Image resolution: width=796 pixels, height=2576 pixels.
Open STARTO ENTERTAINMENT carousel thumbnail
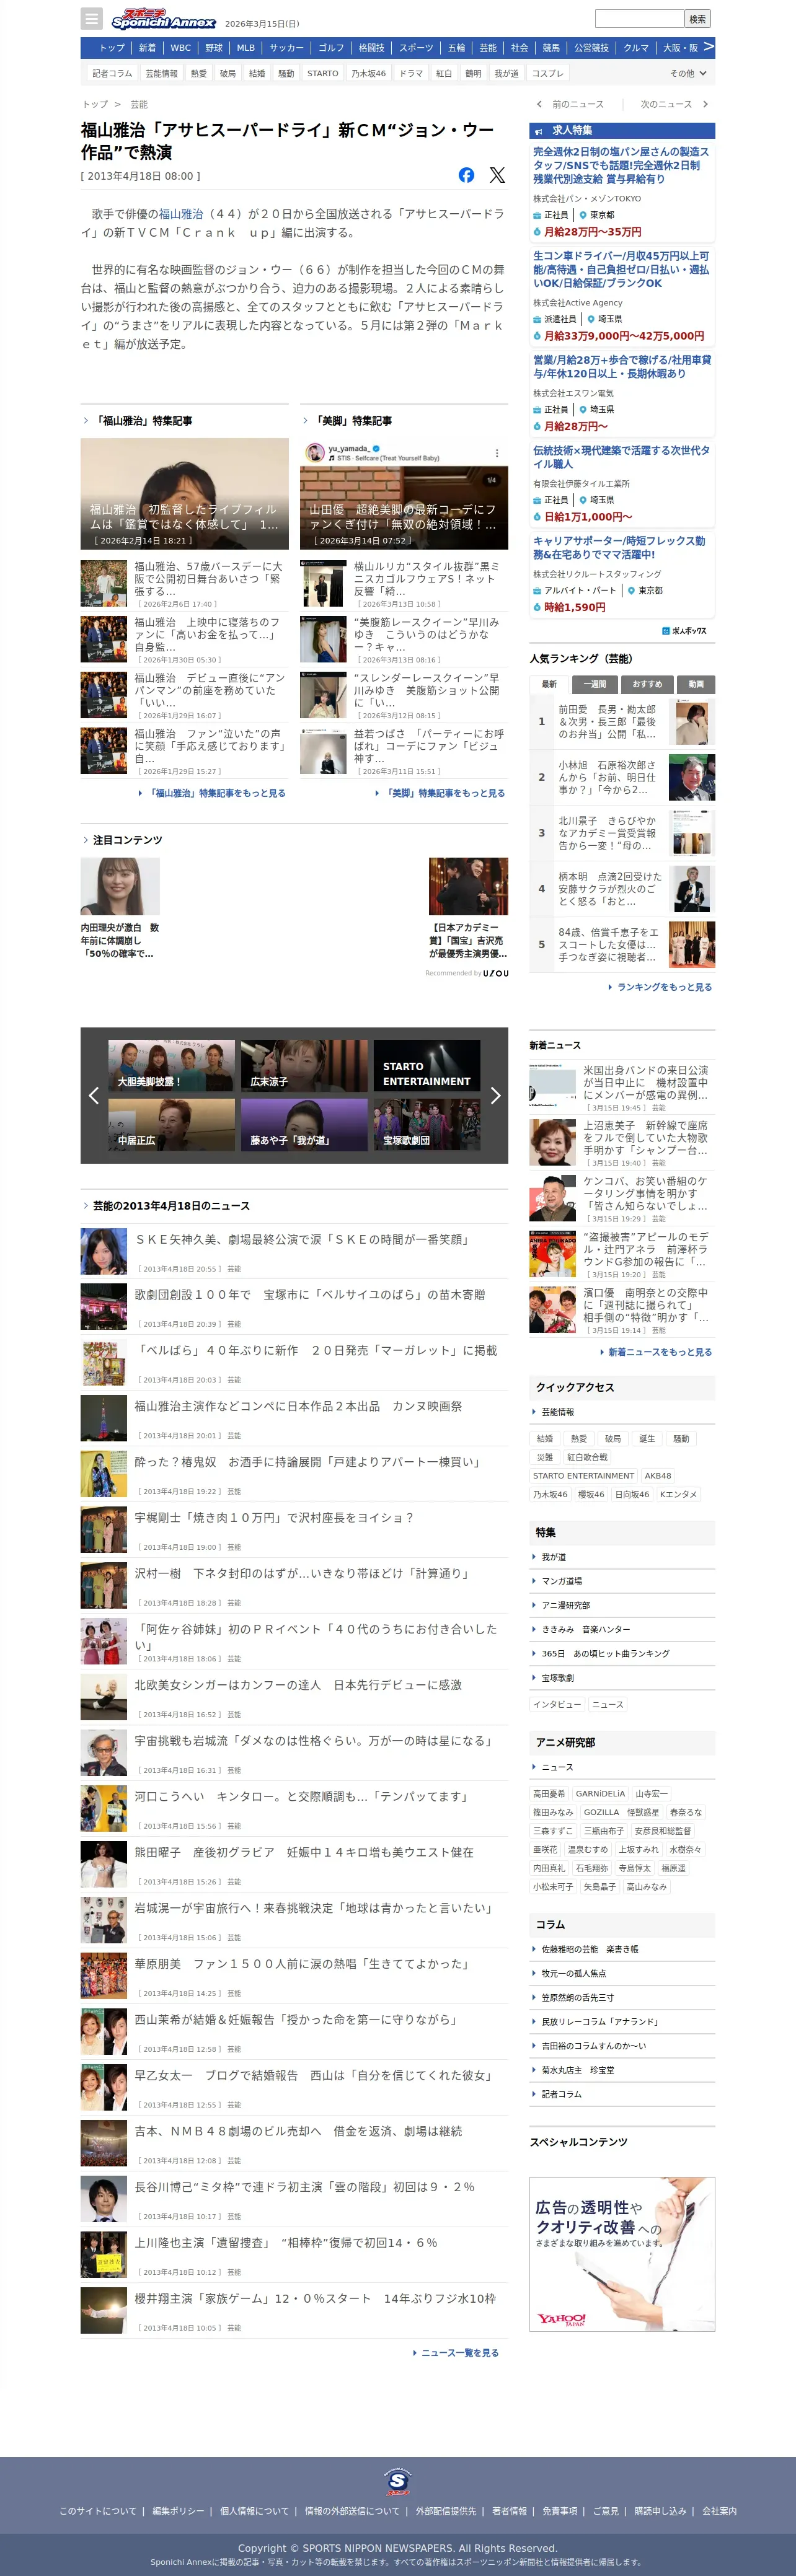[x=426, y=1065]
